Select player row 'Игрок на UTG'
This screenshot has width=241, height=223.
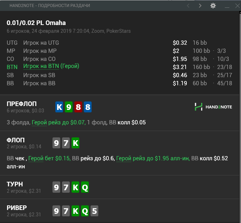(119, 43)
